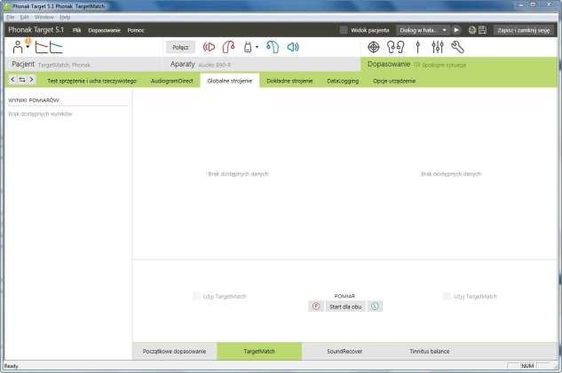This screenshot has height=373, width=562.
Task: Click 'Brak dostępnych wyników' text
Action: 40,113
